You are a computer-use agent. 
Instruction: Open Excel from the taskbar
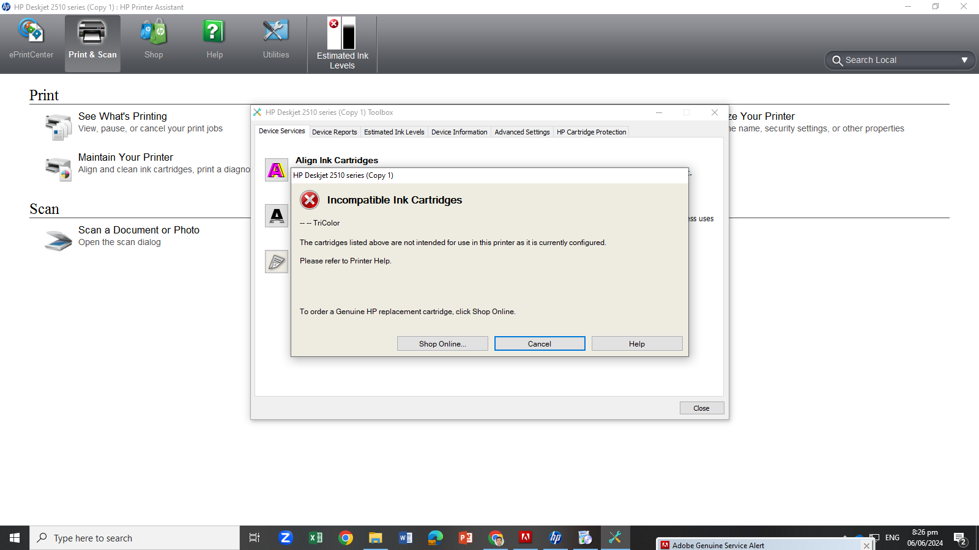click(x=316, y=538)
